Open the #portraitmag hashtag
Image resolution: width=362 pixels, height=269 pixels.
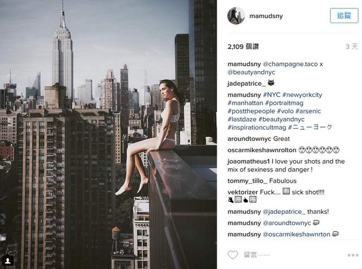[284, 103]
